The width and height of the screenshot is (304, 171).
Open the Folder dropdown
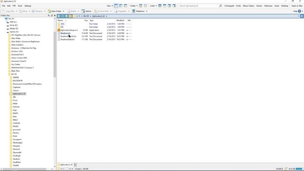pyautogui.click(x=134, y=6)
